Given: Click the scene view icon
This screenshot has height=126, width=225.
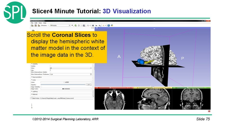Looking at the screenshot, I should coord(96,25).
